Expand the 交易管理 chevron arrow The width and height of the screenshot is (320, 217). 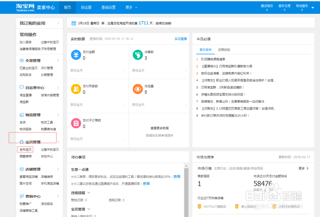pyautogui.click(x=58, y=61)
